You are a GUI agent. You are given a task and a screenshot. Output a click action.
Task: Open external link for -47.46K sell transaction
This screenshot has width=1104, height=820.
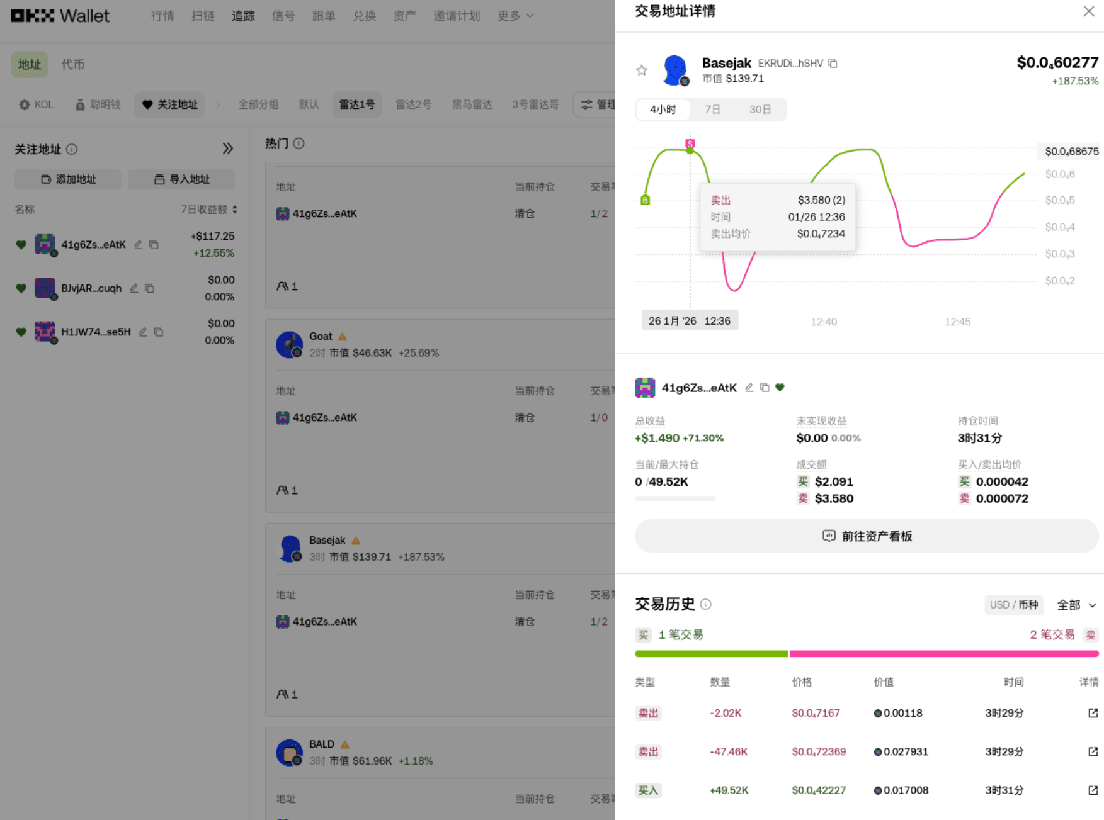click(1093, 752)
